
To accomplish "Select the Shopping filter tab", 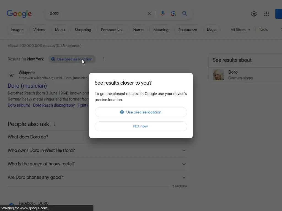I will click(x=83, y=30).
